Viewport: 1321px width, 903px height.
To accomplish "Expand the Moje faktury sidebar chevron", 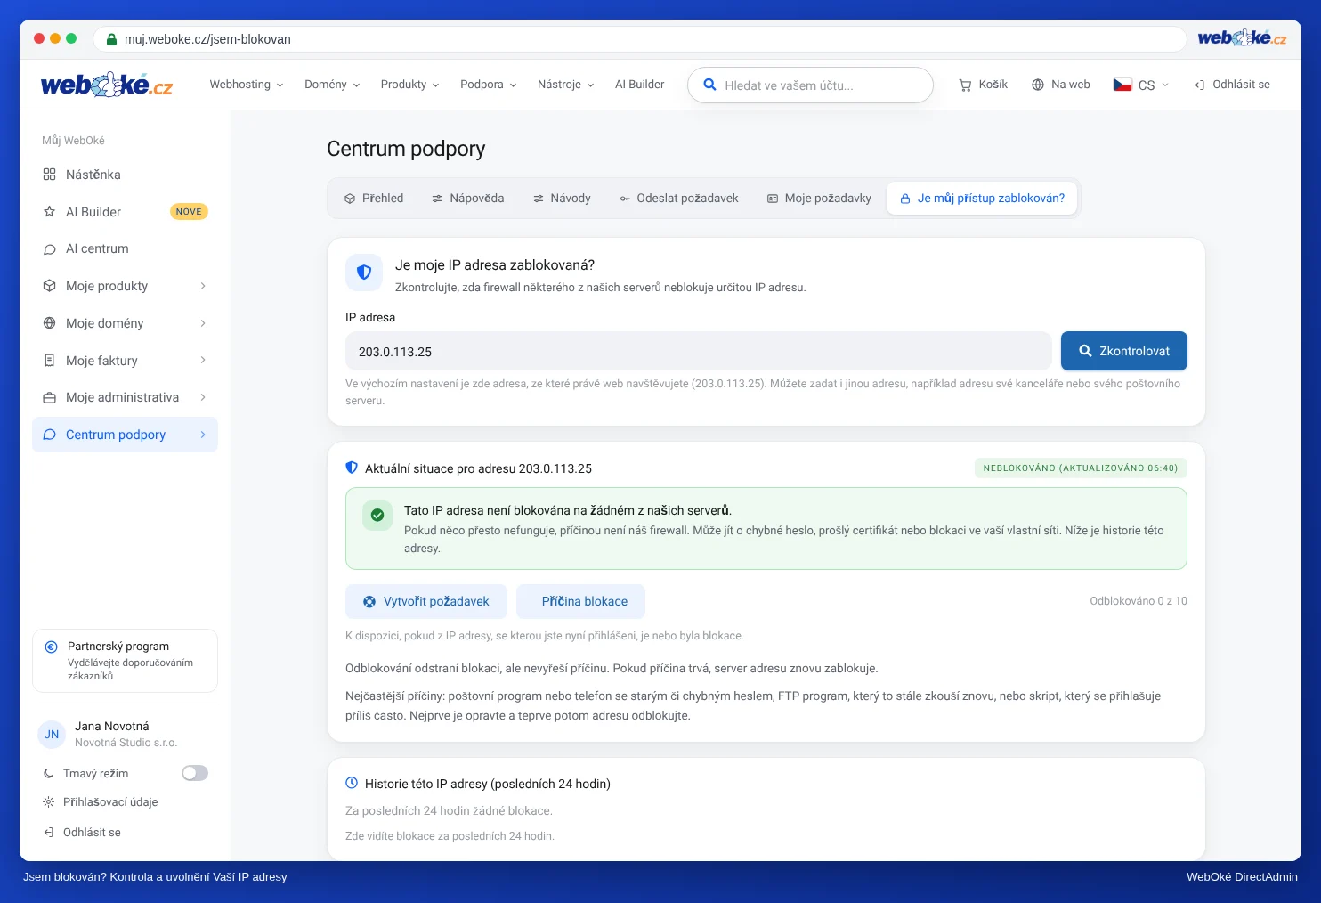I will coord(203,361).
